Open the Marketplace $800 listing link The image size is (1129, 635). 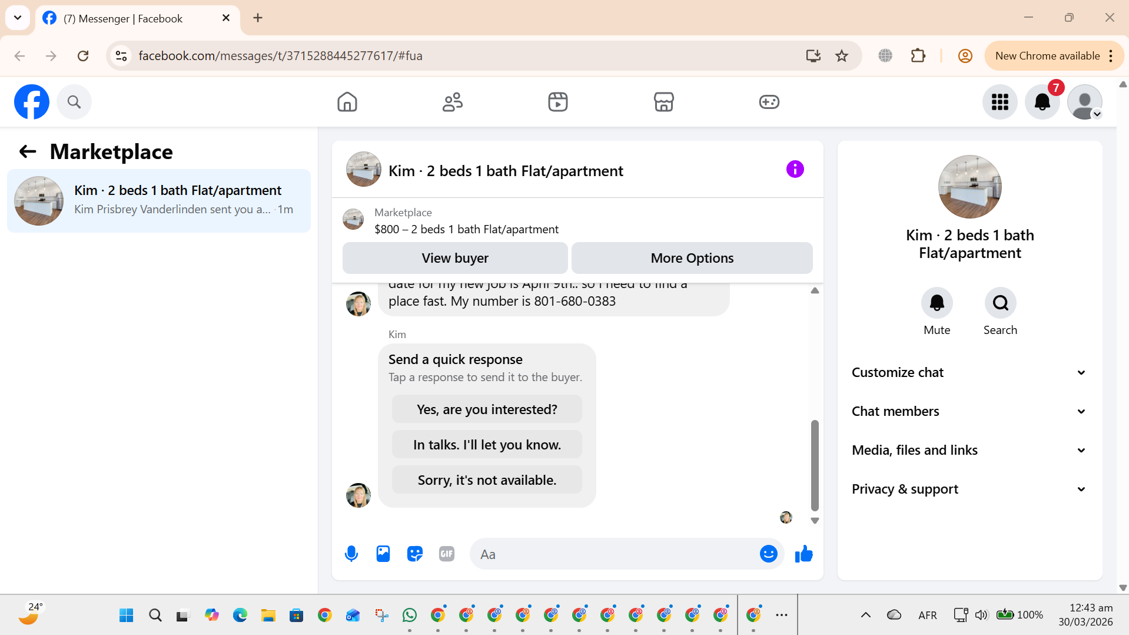[466, 229]
